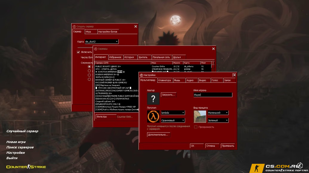
Task: Select the БОЕВАЯ ИМПЕРИЯ 18+ server row
Action: coord(117,75)
